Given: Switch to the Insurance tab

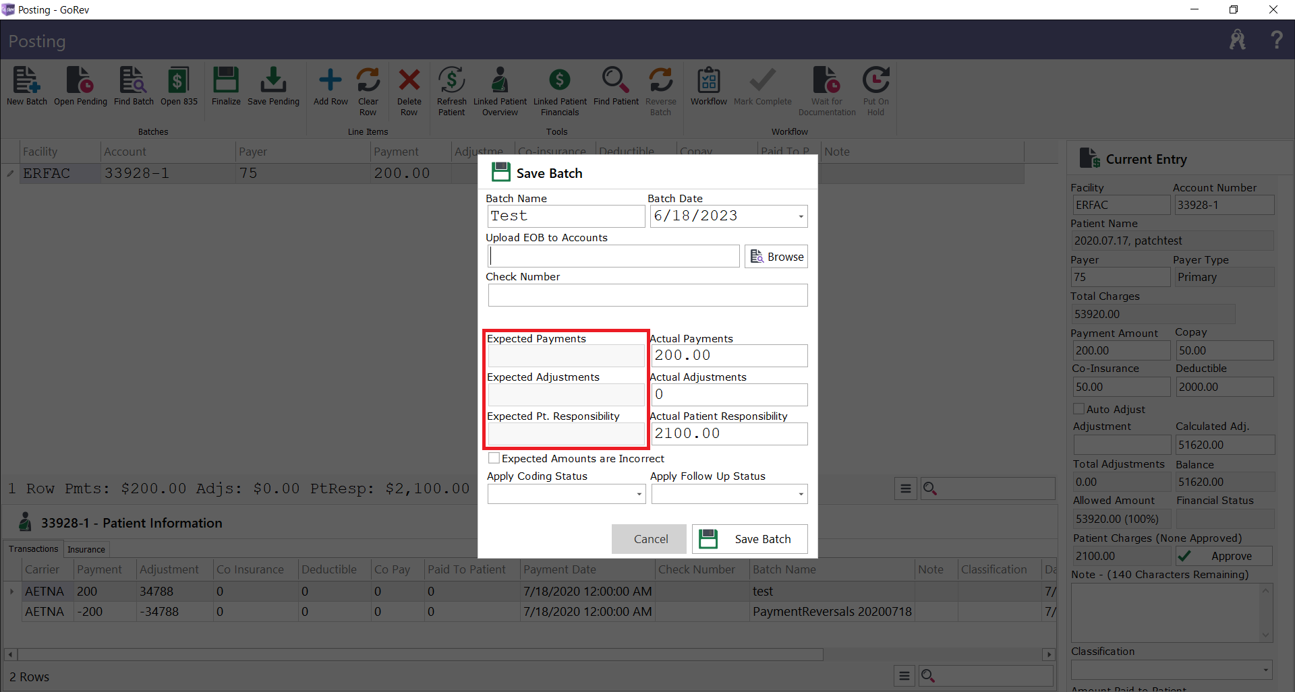Looking at the screenshot, I should point(86,549).
